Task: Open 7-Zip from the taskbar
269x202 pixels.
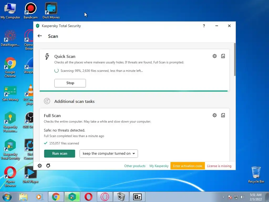Action: coord(137,197)
